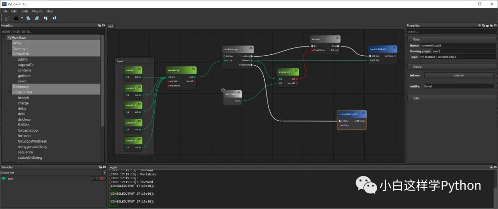The image size is (498, 209).
Task: Click the entity field containing Done!
Action: pos(458,86)
